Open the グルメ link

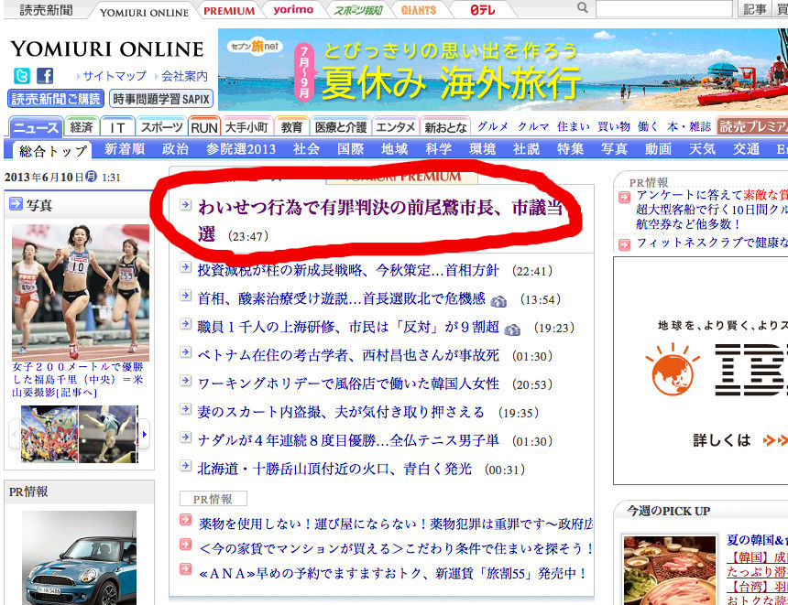point(493,126)
